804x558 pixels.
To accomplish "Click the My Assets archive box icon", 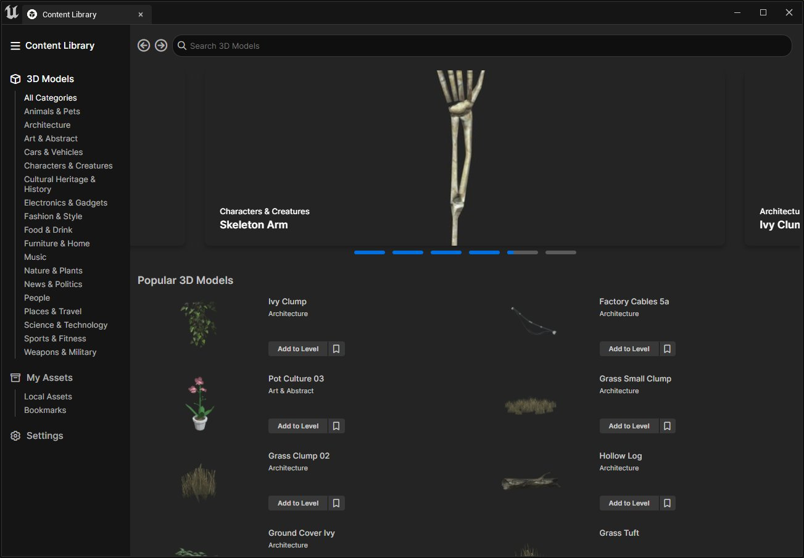I will pos(15,378).
